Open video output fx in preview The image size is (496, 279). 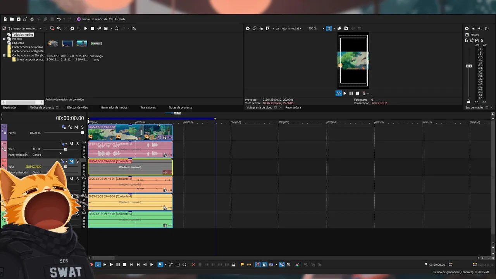pyautogui.click(x=261, y=28)
